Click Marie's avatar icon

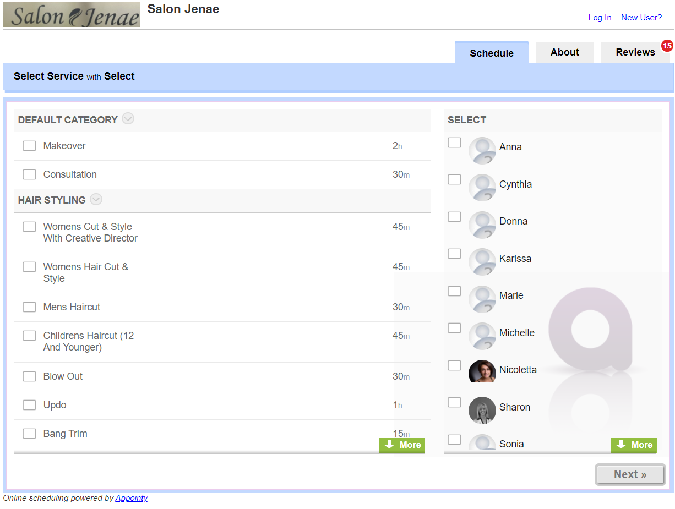[482, 298]
